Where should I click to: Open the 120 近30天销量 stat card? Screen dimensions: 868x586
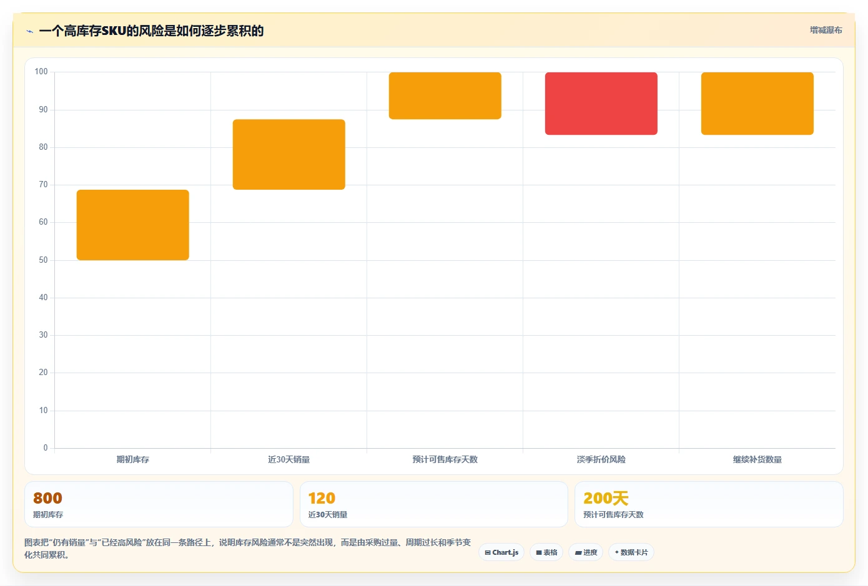(x=434, y=504)
